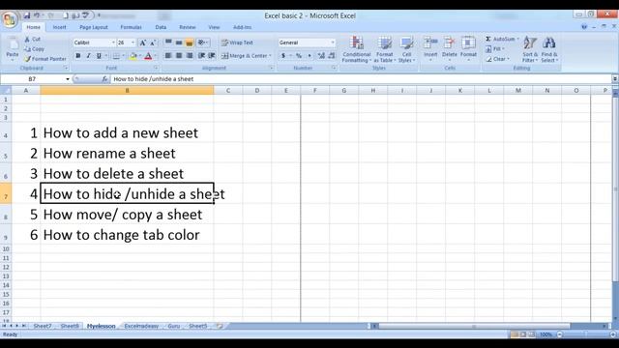Select column C header
This screenshot has width=619, height=348.
(228, 91)
